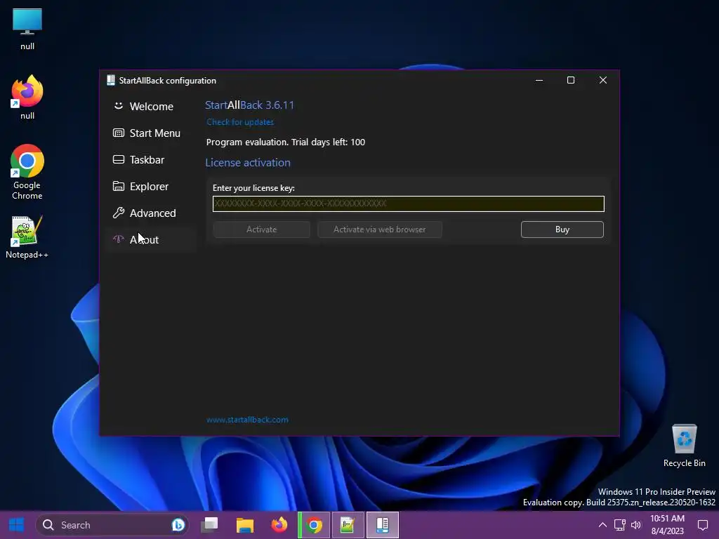
Task: Select the Notepad++ desktop shortcut
Action: (x=27, y=237)
